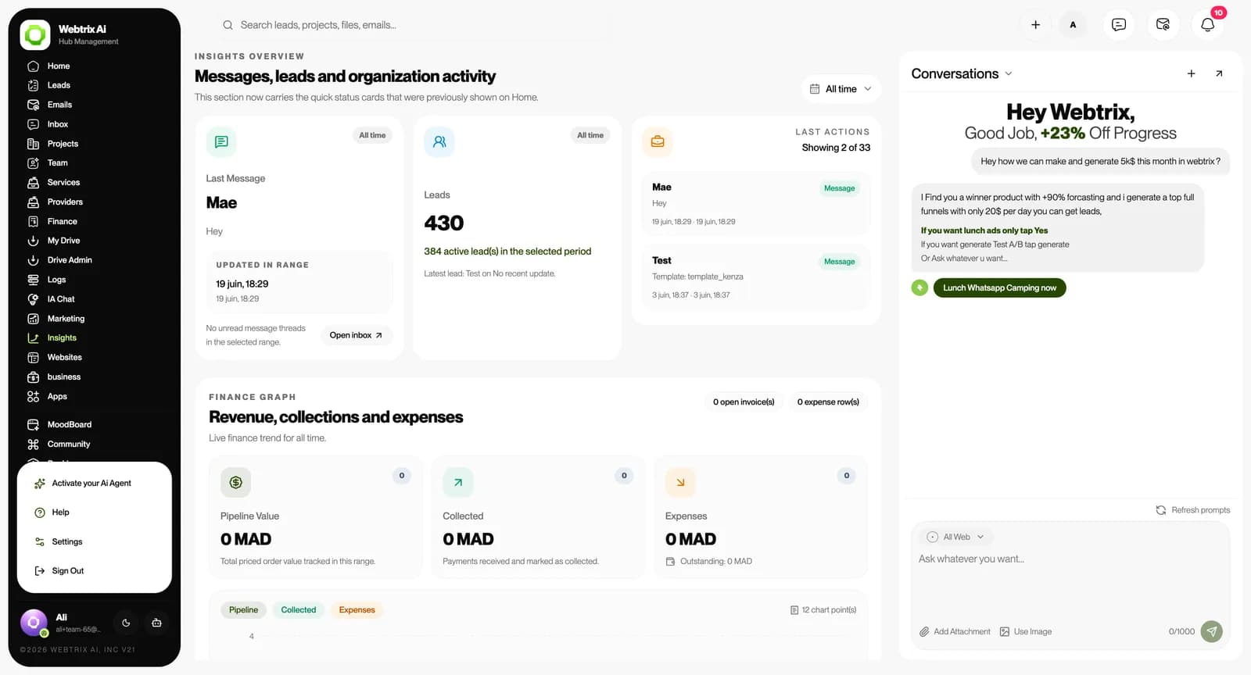Click the plus icon beside the A avatar
The height and width of the screenshot is (675, 1251).
[x=1035, y=25]
